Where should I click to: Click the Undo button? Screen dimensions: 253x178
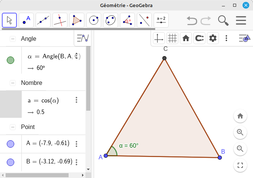click(x=192, y=20)
